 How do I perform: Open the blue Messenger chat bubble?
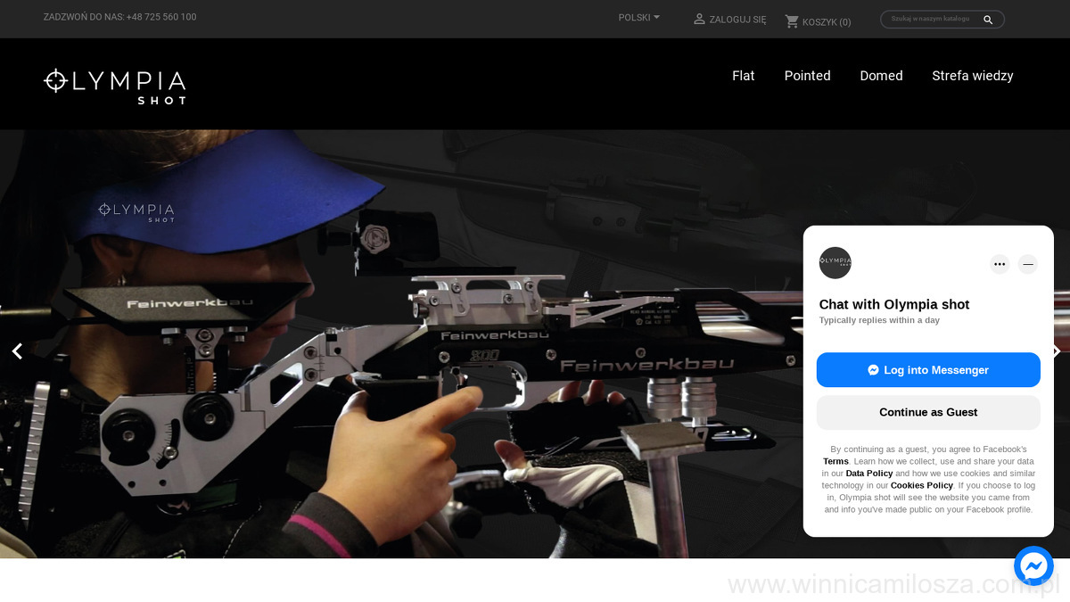1033,565
